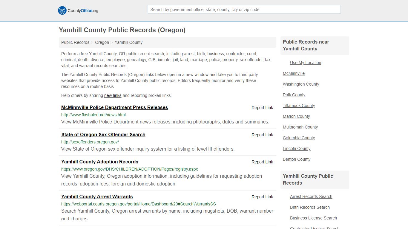
Task: Go to Lincoln County records
Action: point(297,148)
